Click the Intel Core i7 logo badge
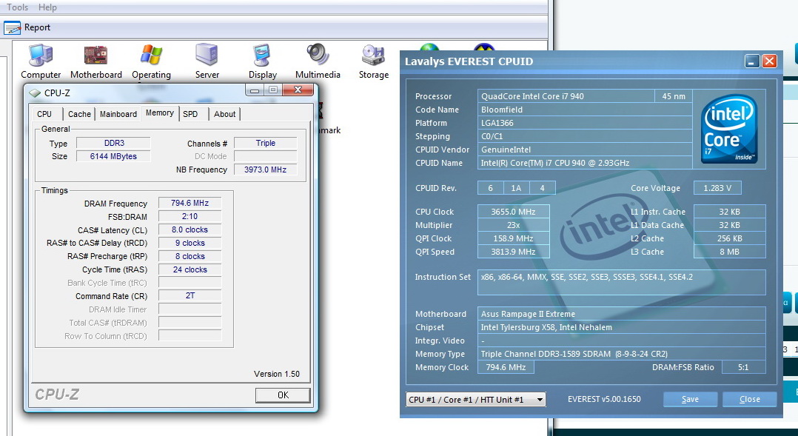Screen dimensions: 798x436 [x=728, y=129]
